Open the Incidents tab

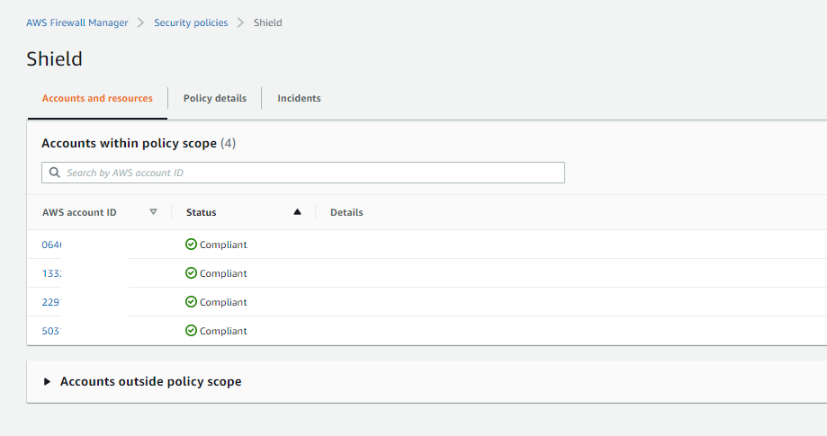(x=299, y=99)
